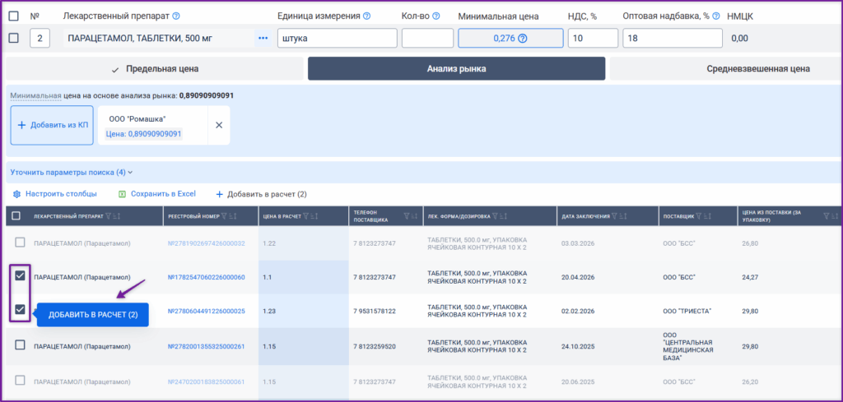This screenshot has width=843, height=402.
Task: Focus the Оптовая надбавка field with 18
Action: (x=673, y=38)
